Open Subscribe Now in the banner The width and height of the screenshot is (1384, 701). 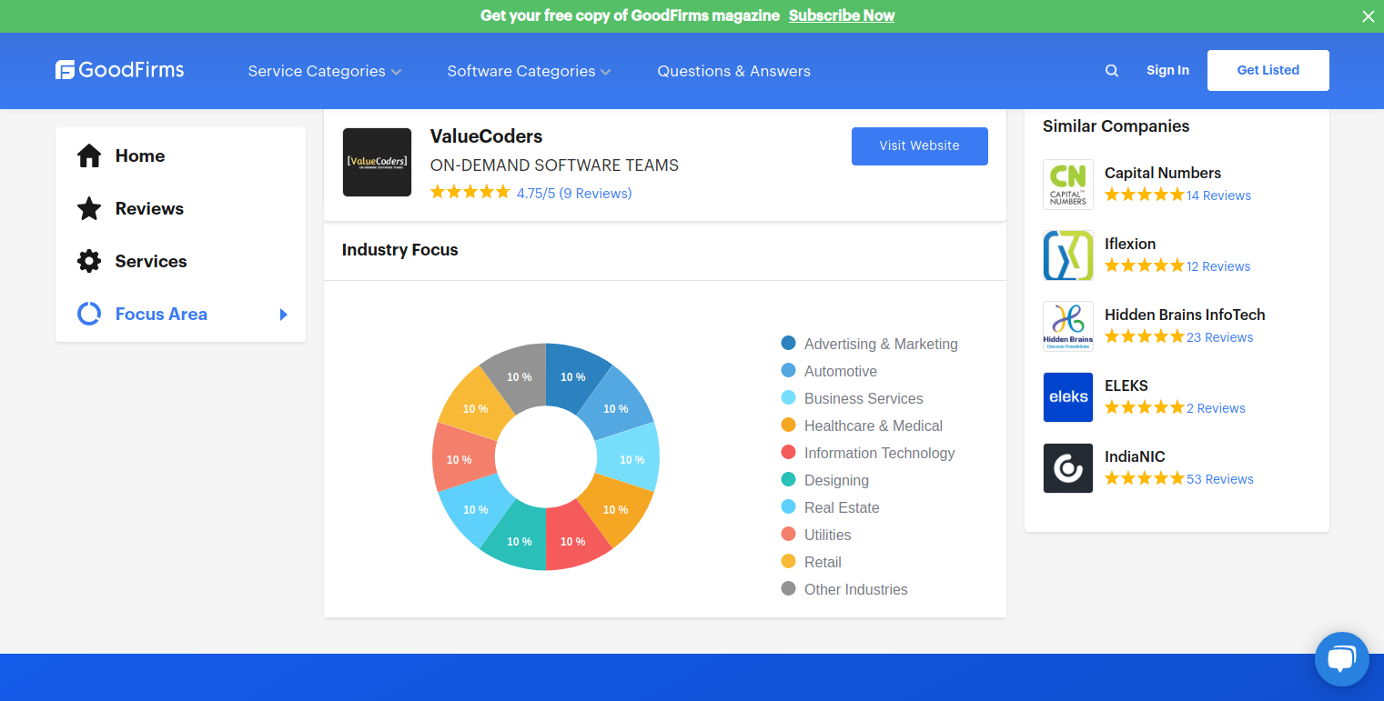(841, 15)
